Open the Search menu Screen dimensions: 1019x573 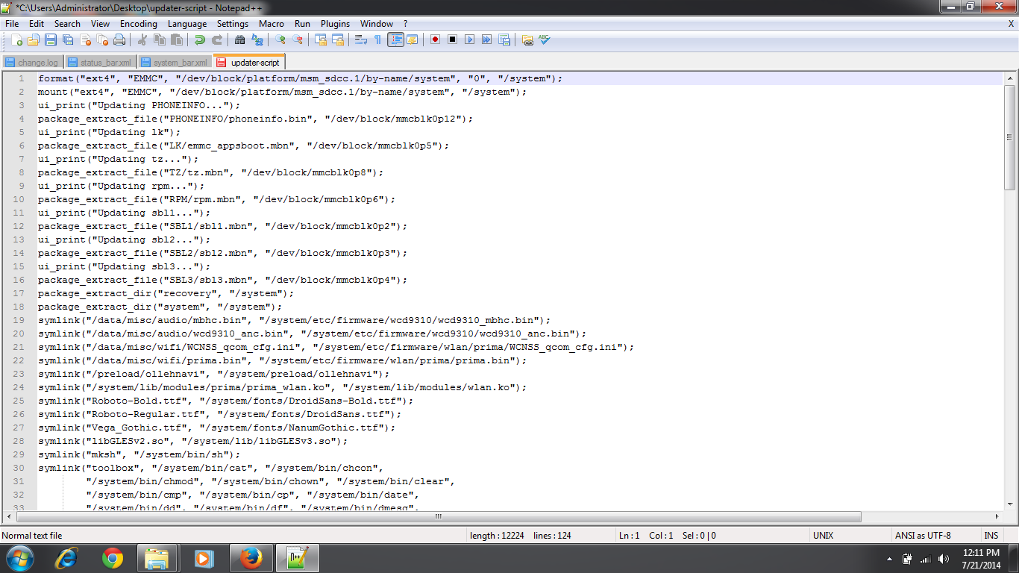point(67,24)
